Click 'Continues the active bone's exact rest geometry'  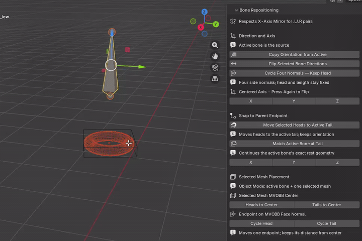(x=287, y=153)
